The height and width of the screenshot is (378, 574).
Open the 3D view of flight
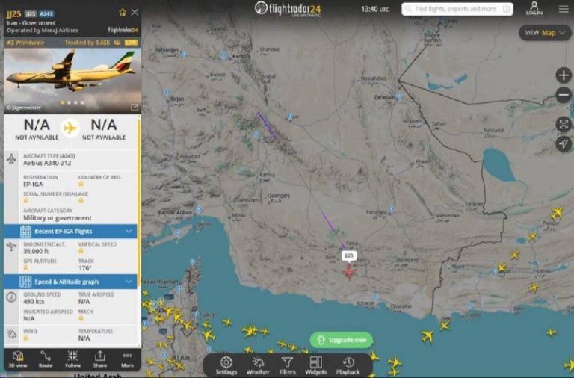coord(18,359)
